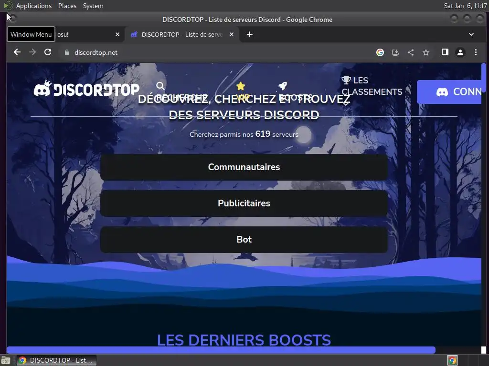Open the Applications menu
Viewport: 489px width, 366px height.
click(34, 6)
